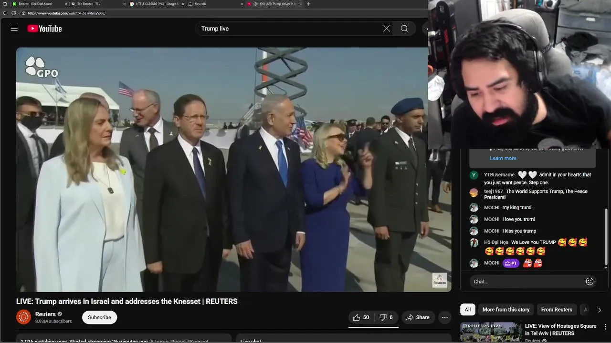Screen dimensions: 611x343
Task: Close the Emotes - Kick Dashboard tab
Action: (66, 4)
